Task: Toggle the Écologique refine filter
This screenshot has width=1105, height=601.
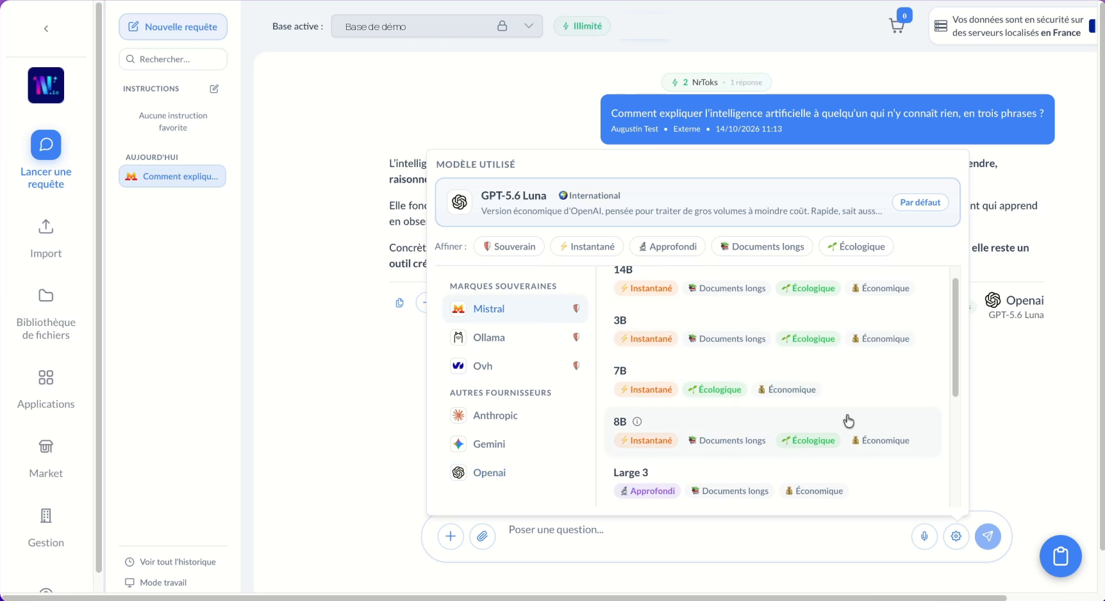Action: 856,246
